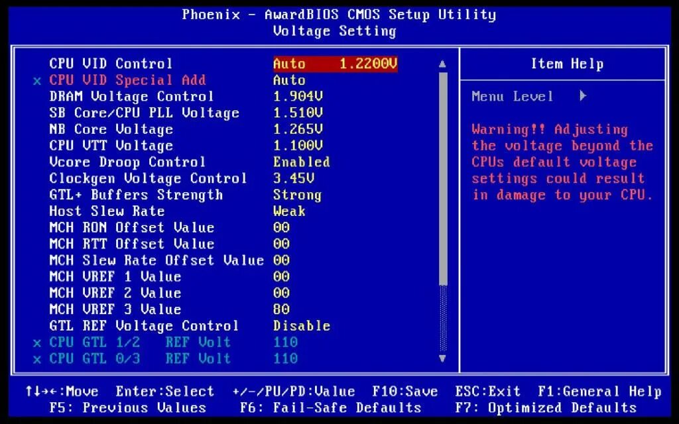Select MCH Slew Rate Offset Value setting
Viewport: 679px width, 424px height.
point(156,260)
